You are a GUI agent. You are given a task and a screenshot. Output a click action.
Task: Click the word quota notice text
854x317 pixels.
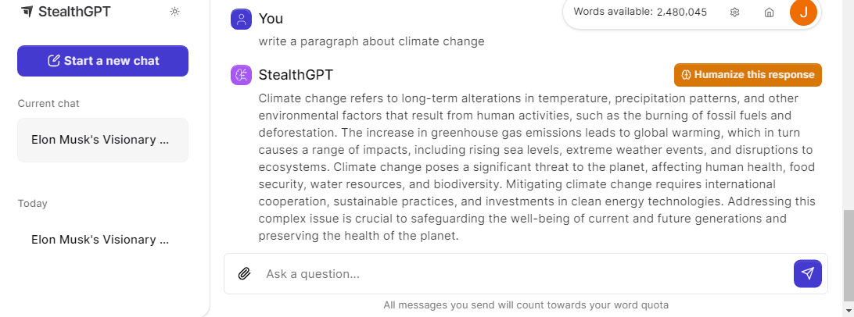coord(526,305)
